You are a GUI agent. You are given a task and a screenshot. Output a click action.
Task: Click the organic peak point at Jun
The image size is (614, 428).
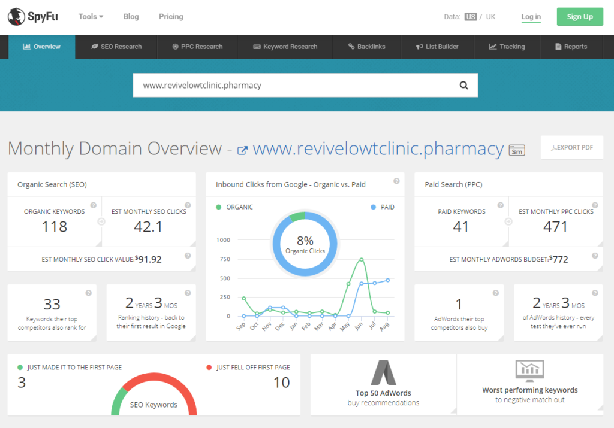361,260
